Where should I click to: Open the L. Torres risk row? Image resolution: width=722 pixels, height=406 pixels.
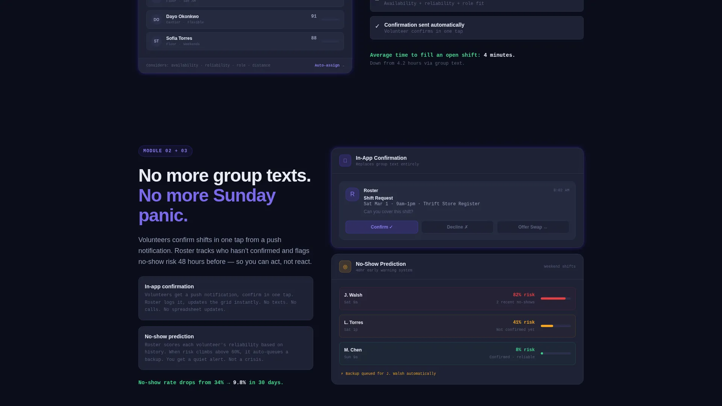pos(457,326)
